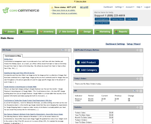
Task: Open the Knowledgebase button
Action: pyautogui.click(x=102, y=19)
